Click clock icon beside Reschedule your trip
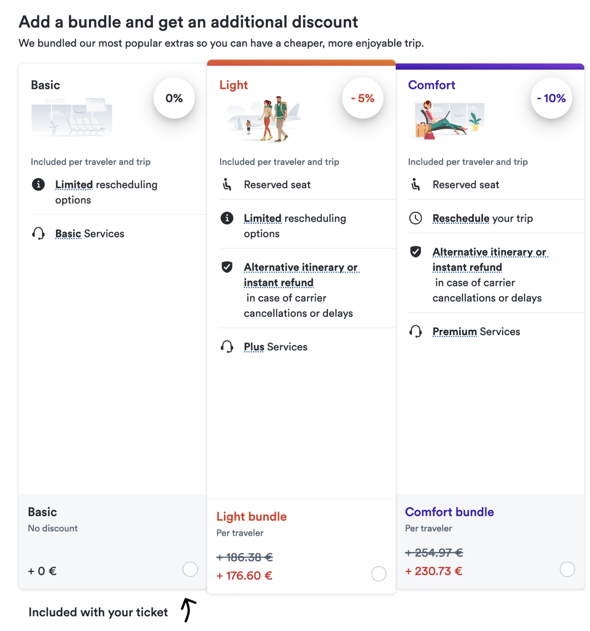The image size is (590, 631). tap(416, 218)
